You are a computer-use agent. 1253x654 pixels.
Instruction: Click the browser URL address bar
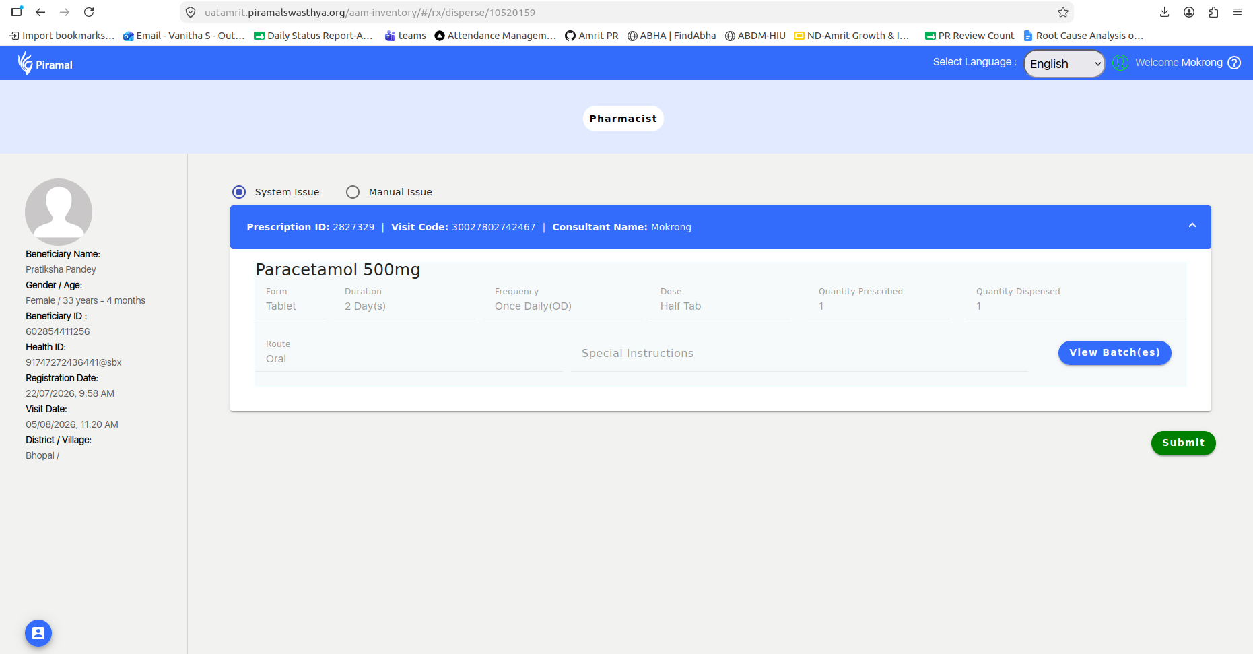626,12
